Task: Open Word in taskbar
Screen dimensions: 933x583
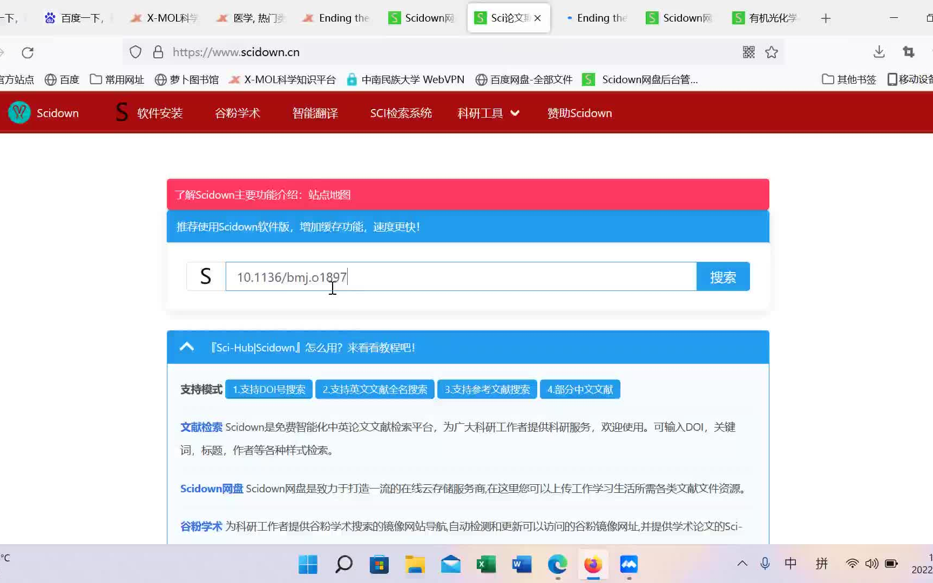Action: [522, 565]
